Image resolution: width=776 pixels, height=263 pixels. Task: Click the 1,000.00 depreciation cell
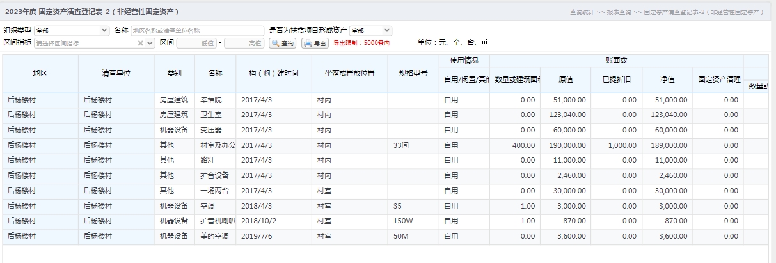click(616, 145)
